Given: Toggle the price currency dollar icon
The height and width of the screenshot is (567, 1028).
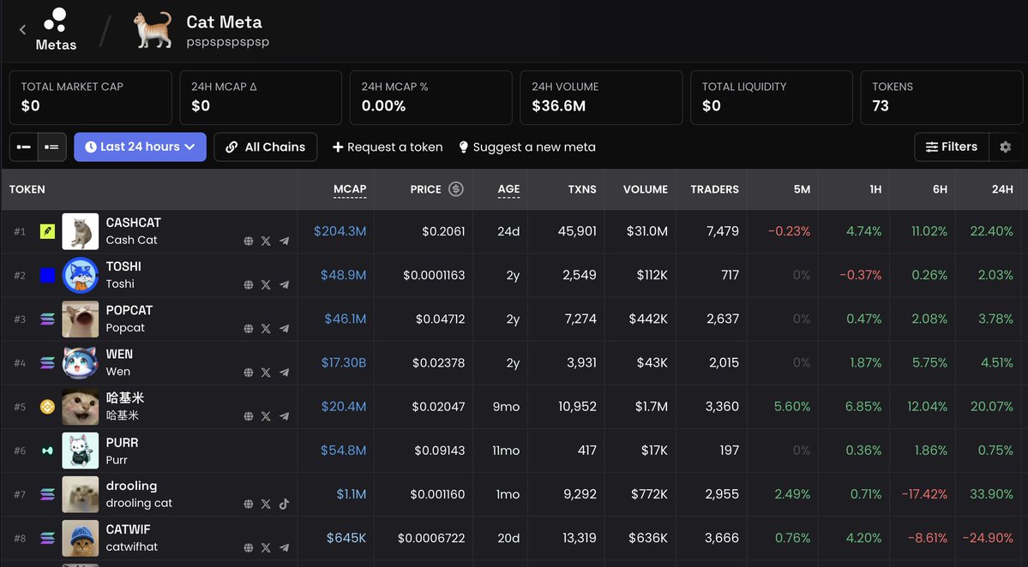Looking at the screenshot, I should [x=455, y=189].
